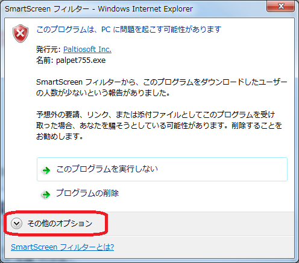This screenshot has height=263, width=299.
Task: Open the Paltiosoft Inc. publisher link
Action: (87, 50)
